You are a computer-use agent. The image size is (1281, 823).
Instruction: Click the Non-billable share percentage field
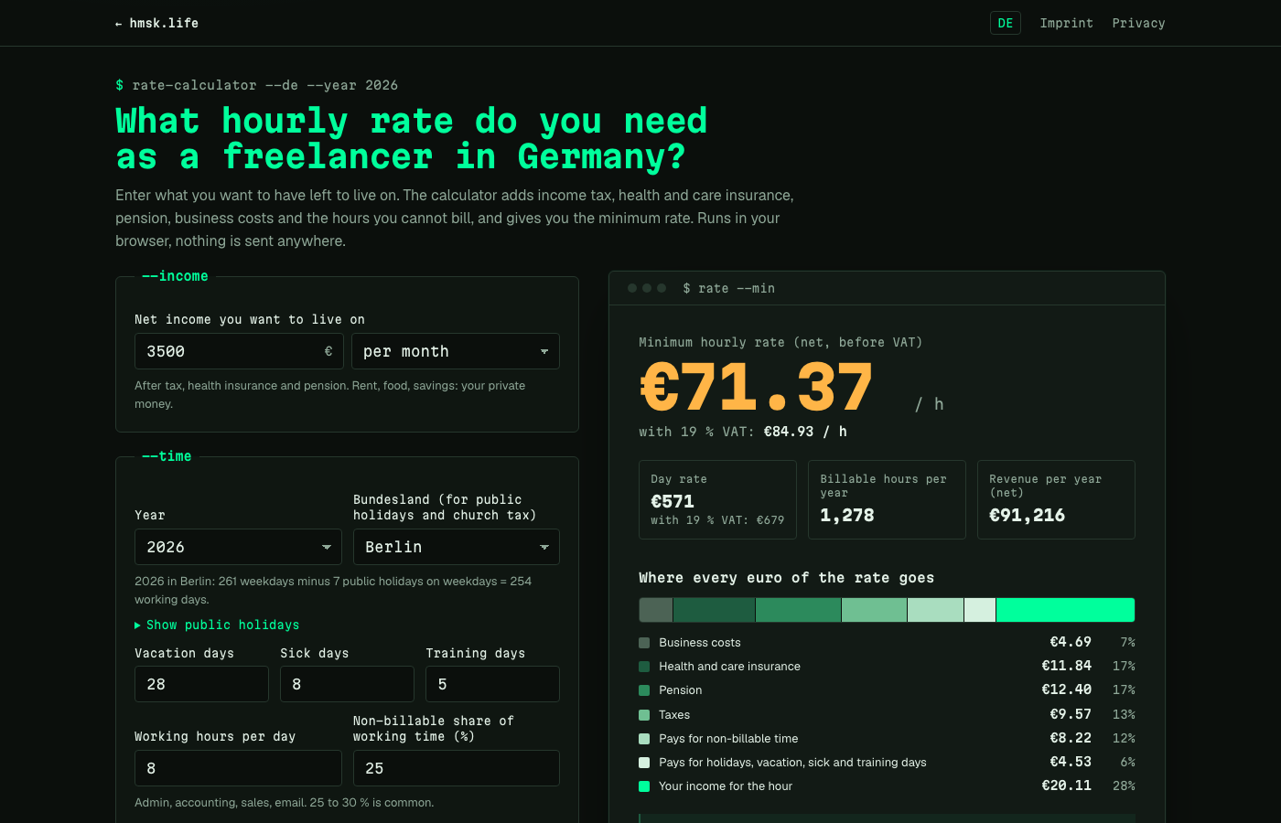tap(457, 768)
